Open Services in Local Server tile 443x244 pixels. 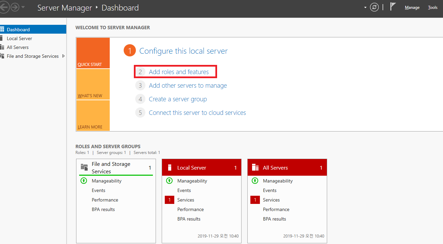click(x=186, y=200)
